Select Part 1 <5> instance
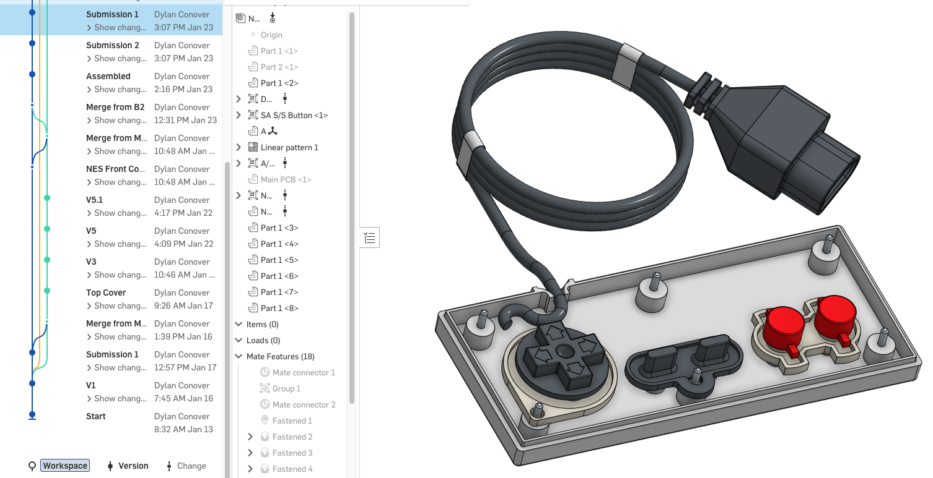Viewport: 933px width, 478px height. 279,260
